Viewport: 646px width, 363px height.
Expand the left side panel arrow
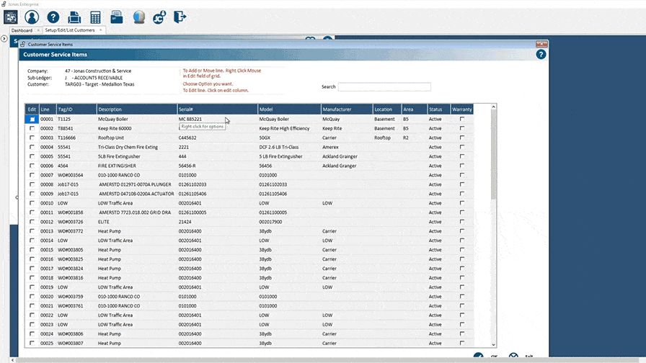tap(4, 39)
